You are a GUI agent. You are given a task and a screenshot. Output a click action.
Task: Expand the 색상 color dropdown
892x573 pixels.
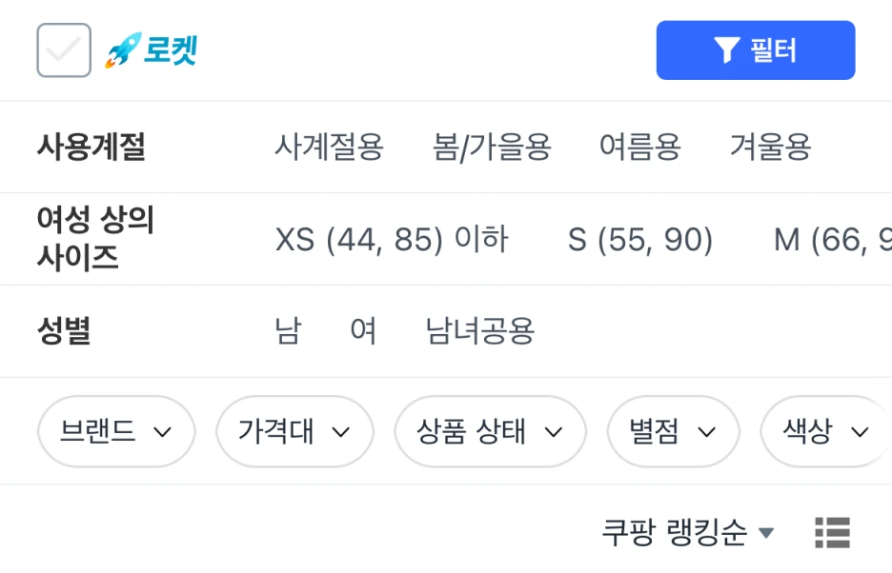click(x=825, y=432)
